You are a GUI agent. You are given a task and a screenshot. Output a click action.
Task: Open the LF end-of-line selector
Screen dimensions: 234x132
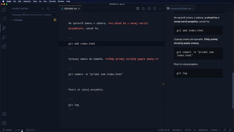click(x=195, y=130)
